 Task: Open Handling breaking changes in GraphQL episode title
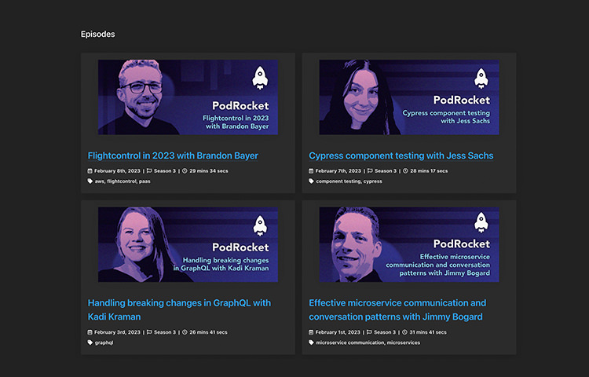coord(179,309)
